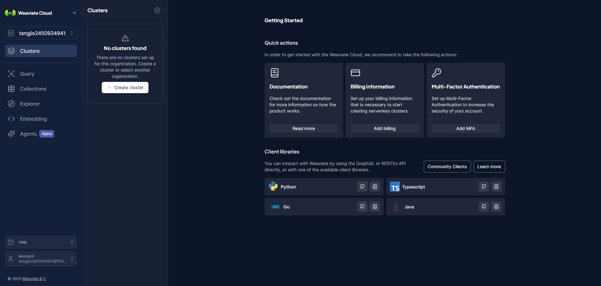Image resolution: width=601 pixels, height=286 pixels.
Task: Click the Java logo icon
Action: (396, 207)
